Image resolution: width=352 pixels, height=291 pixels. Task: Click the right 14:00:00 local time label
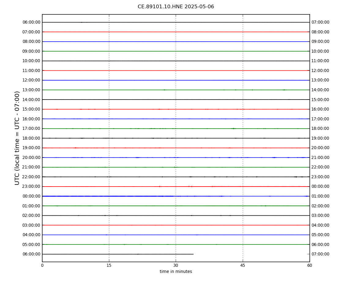[x=320, y=90]
